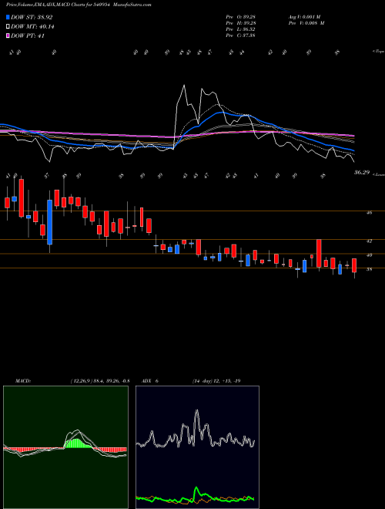This screenshot has width=385, height=509.
Task: Click the 'Pre C: 37.38' close value
Action: [x=241, y=35]
